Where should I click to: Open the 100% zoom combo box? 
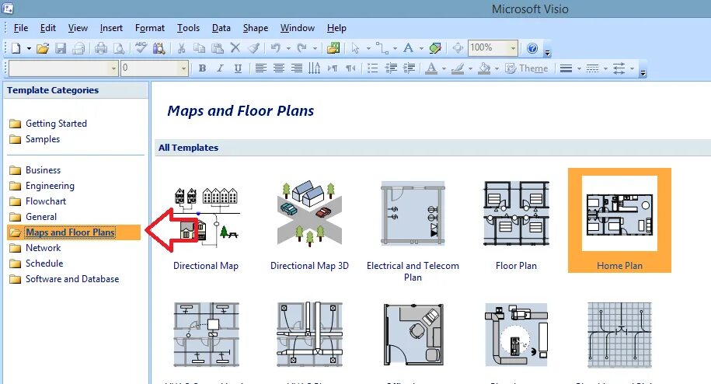click(x=493, y=47)
